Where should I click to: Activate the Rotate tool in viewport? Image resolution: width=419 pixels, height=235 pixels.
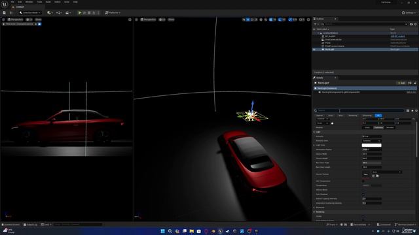[252, 20]
